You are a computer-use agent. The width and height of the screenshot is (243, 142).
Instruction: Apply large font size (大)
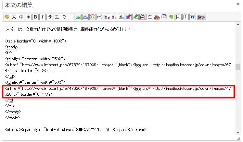click(x=14, y=17)
